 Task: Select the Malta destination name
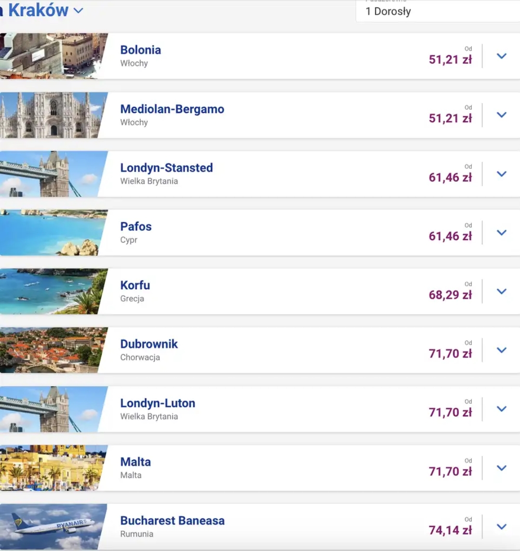point(135,461)
